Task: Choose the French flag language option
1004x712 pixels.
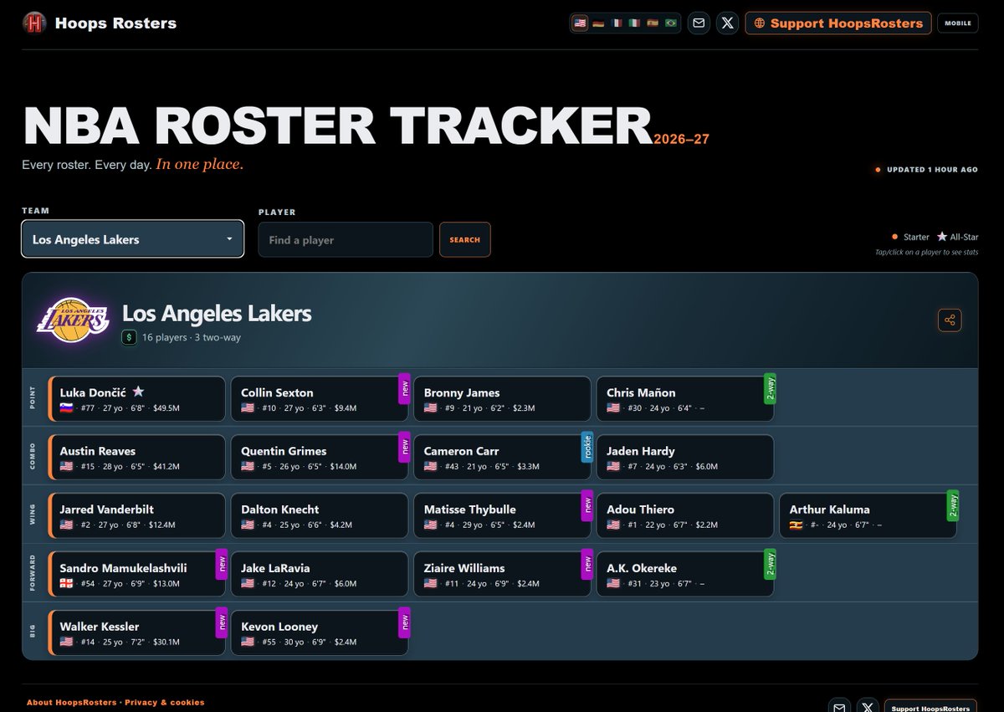Action: (617, 23)
